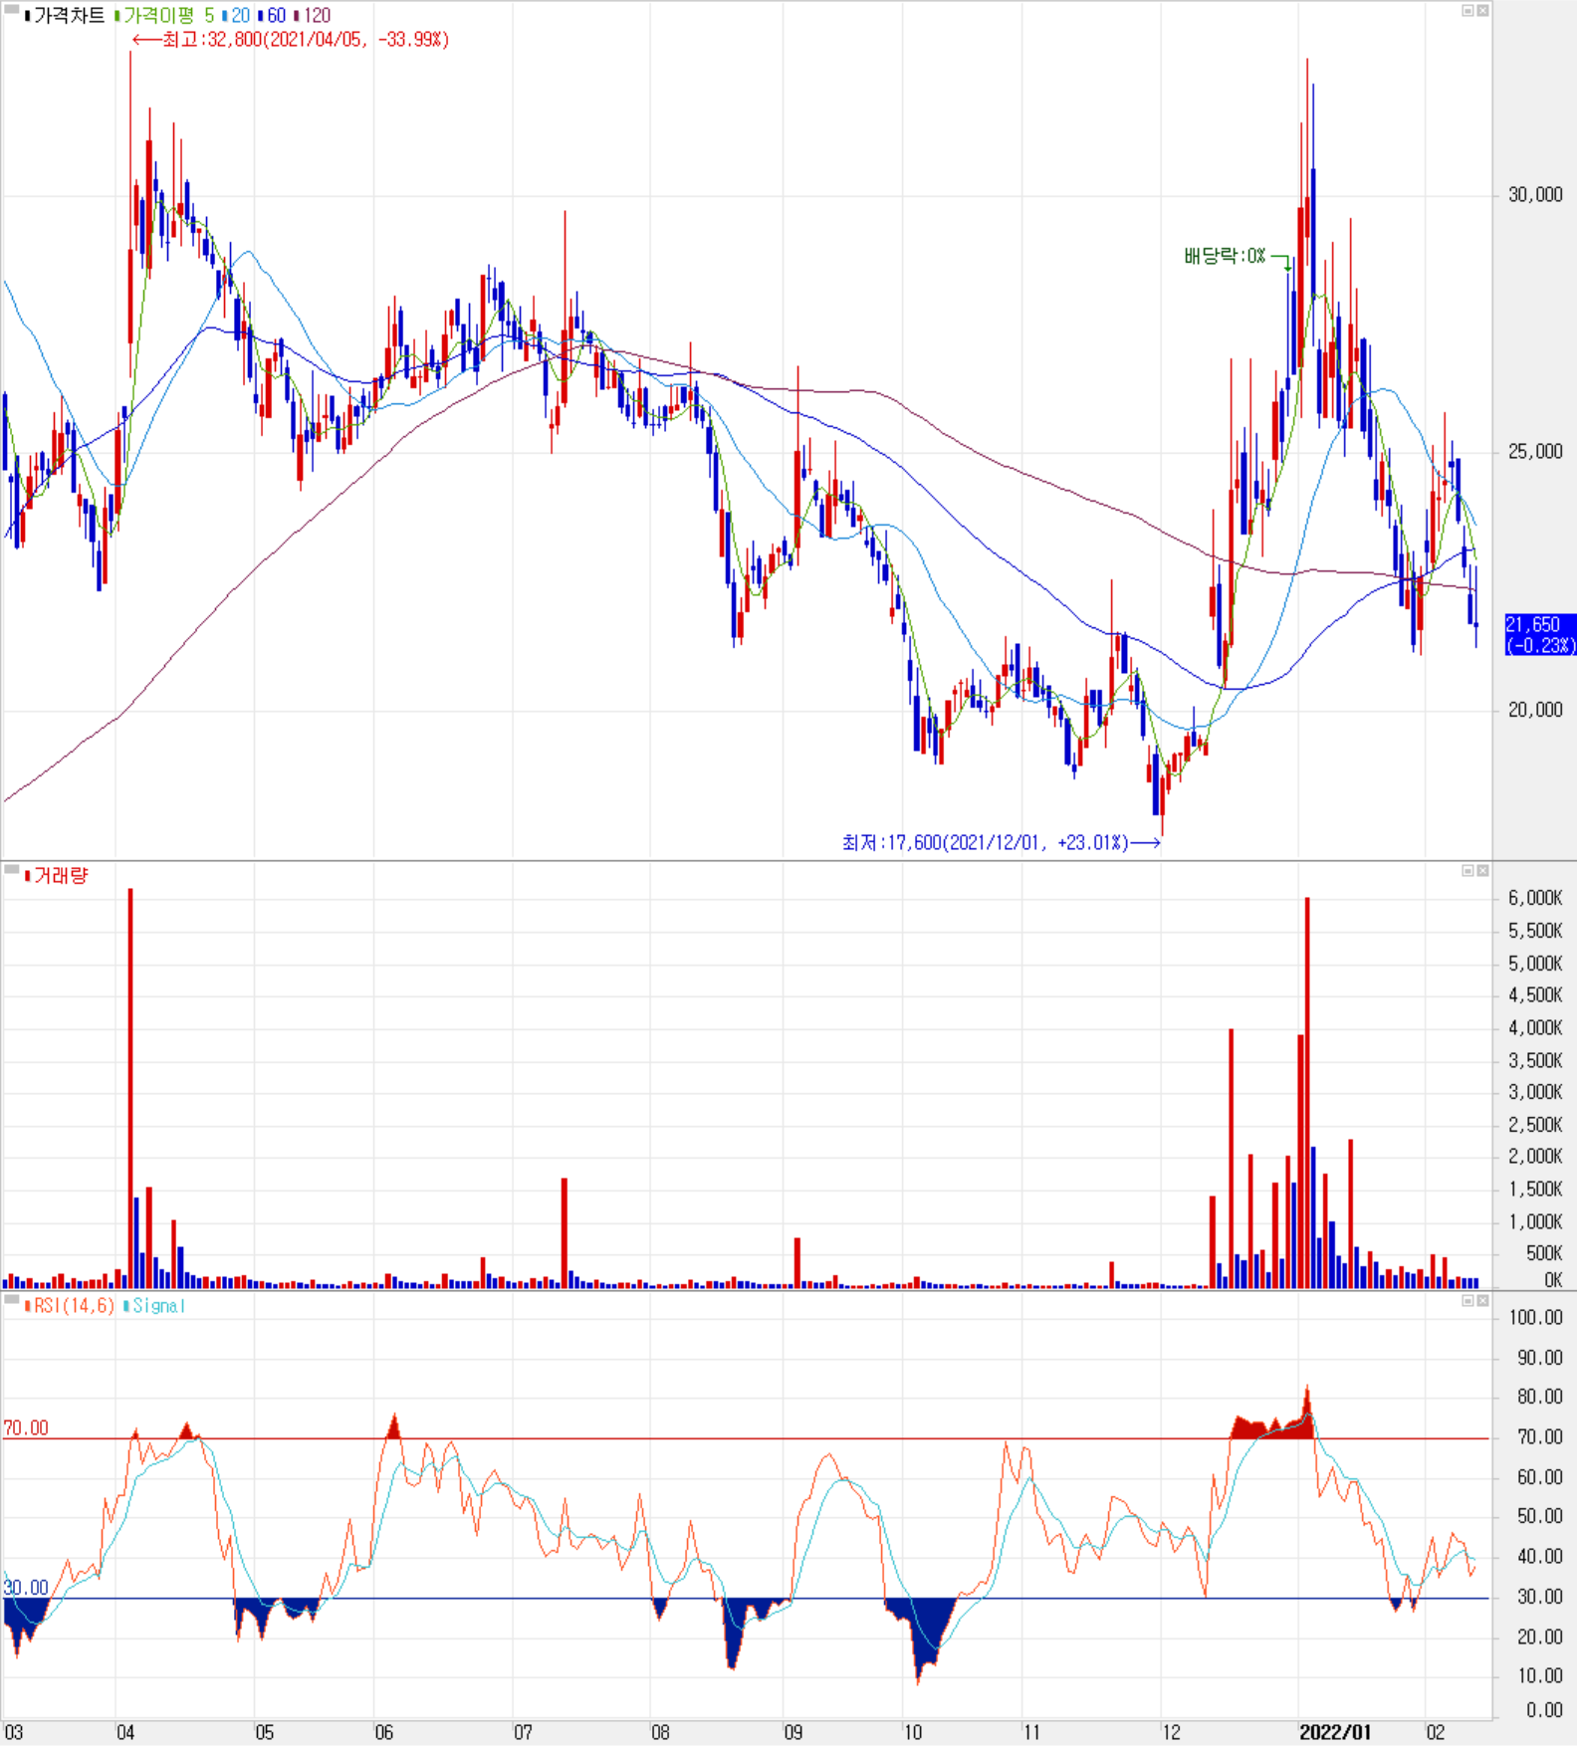This screenshot has width=1577, height=1746.
Task: Click the tallest April volume bar
Action: pos(130,1089)
